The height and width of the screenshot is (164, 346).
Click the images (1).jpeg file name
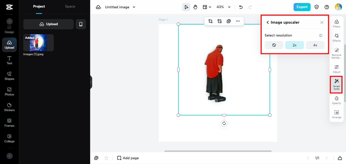[x=34, y=54]
